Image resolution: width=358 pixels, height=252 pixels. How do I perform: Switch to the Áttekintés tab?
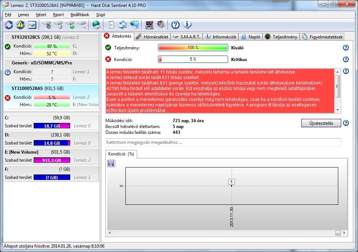[118, 36]
